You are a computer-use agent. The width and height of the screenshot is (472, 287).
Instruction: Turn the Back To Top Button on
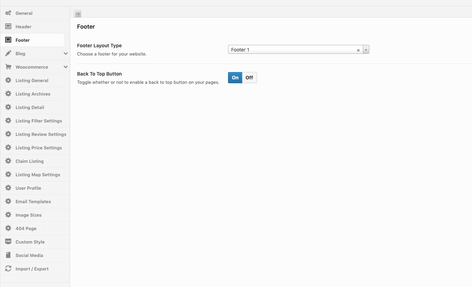(x=235, y=78)
